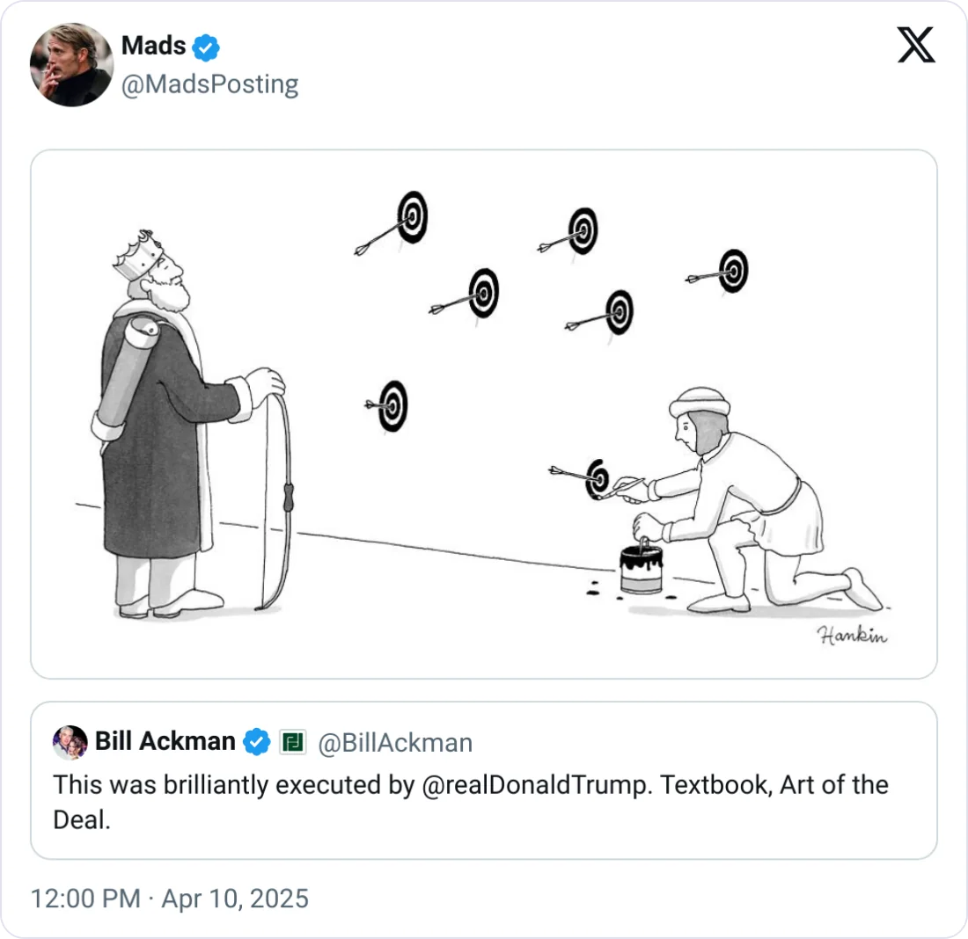Open the quoted tweet text "Textbook, Art of the"
968x939 pixels.
pyautogui.click(x=774, y=784)
